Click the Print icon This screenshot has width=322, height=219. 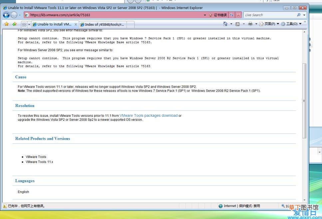[250, 24]
